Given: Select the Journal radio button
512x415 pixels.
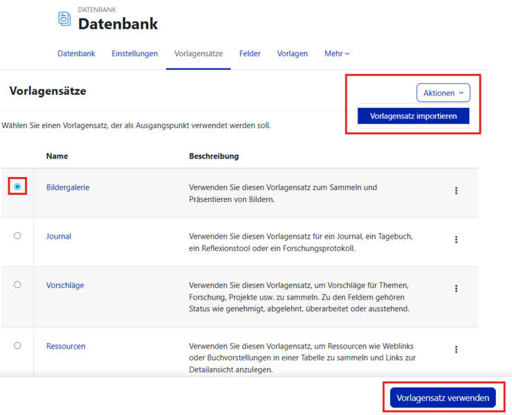Looking at the screenshot, I should tap(17, 236).
